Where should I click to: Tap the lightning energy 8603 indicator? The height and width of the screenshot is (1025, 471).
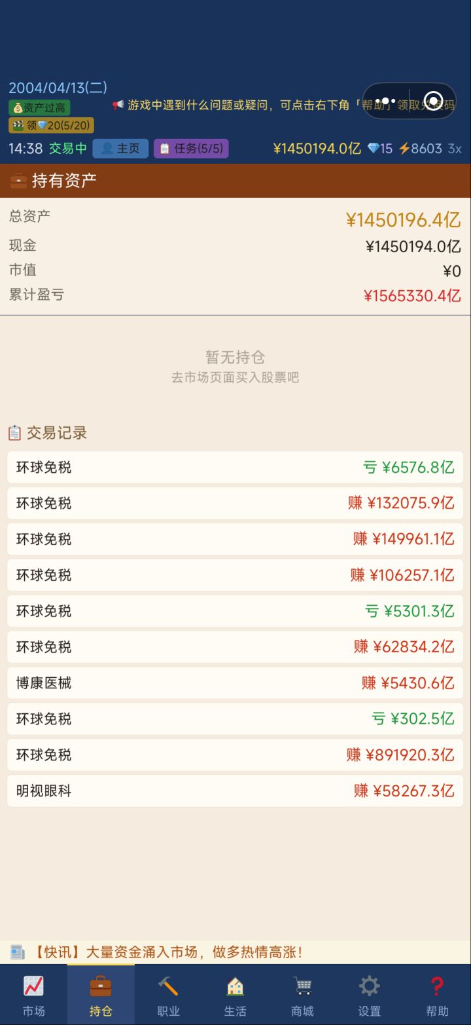pos(421,149)
